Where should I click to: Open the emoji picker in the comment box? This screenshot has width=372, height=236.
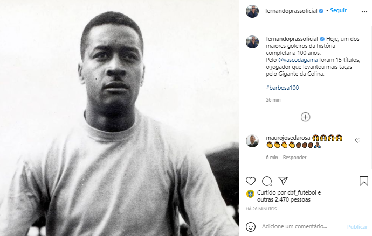tap(251, 226)
